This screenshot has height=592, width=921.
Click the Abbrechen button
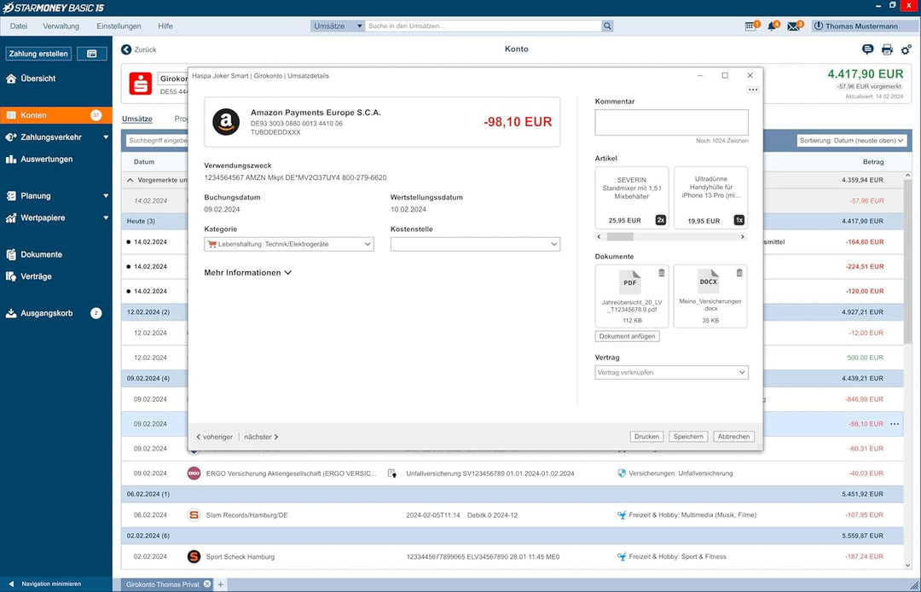(x=733, y=437)
